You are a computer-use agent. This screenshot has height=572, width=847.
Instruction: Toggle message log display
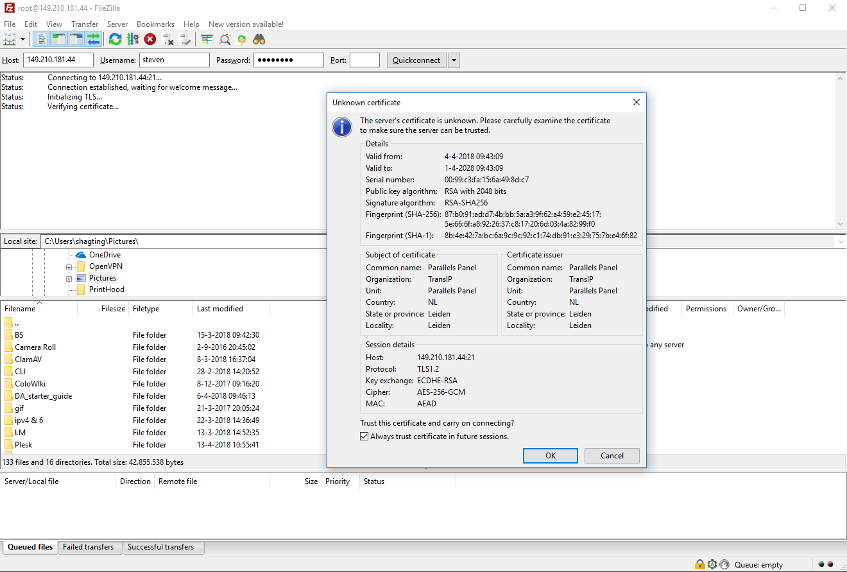coord(41,39)
